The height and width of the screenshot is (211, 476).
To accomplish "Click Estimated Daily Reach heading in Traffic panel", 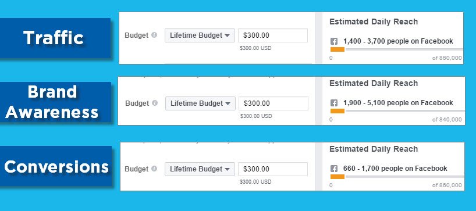I will pos(374,22).
